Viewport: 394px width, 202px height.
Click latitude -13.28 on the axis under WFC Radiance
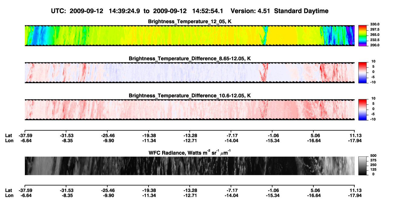[x=190, y=190]
